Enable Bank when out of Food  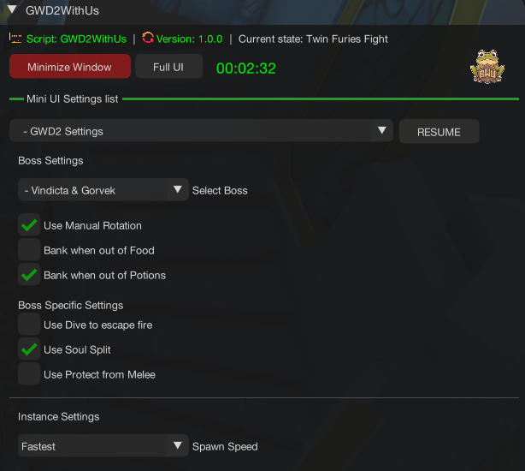tap(29, 250)
